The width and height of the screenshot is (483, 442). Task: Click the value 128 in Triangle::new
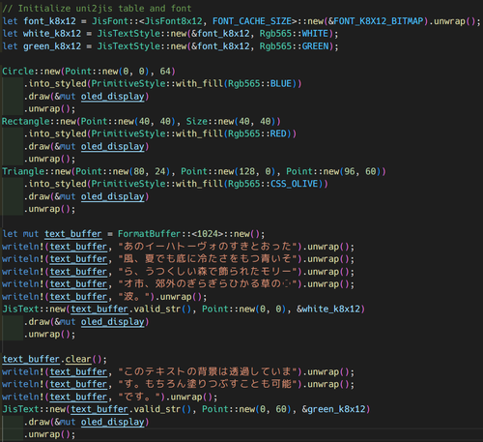246,171
